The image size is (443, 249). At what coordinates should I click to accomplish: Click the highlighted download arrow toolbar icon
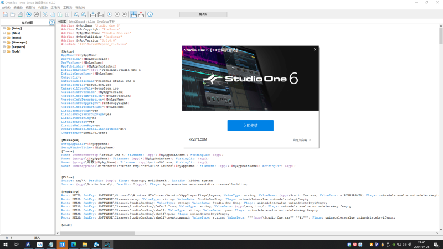(133, 14)
